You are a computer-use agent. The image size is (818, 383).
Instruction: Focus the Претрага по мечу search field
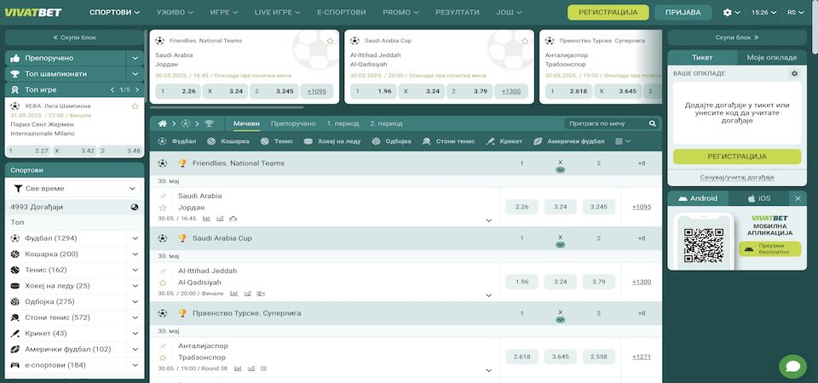click(x=606, y=123)
